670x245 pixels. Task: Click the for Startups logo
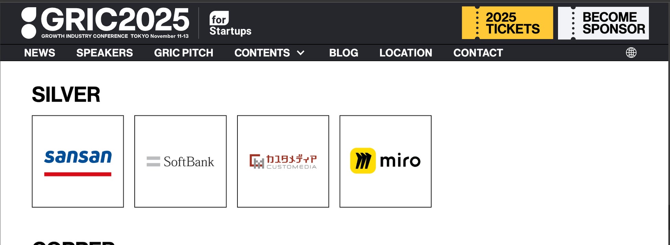pos(230,23)
